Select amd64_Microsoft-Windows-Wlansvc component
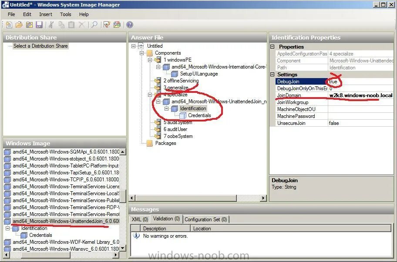Screen dimensions: 397x262 coord(66,249)
